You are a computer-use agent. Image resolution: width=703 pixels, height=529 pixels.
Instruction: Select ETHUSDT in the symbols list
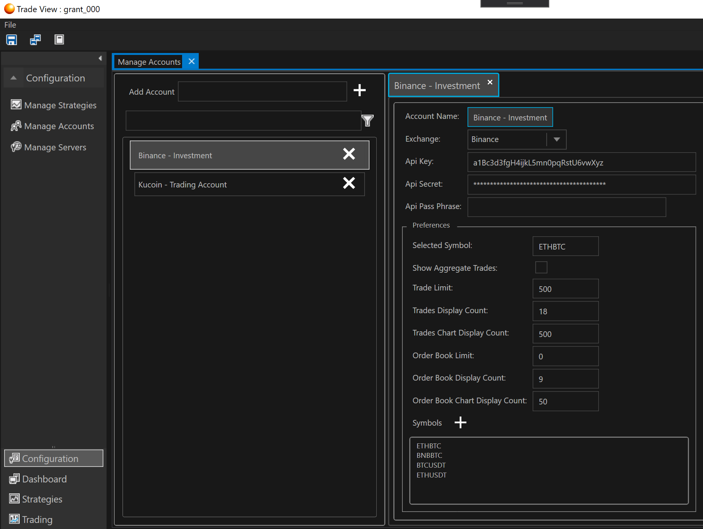pyautogui.click(x=432, y=475)
